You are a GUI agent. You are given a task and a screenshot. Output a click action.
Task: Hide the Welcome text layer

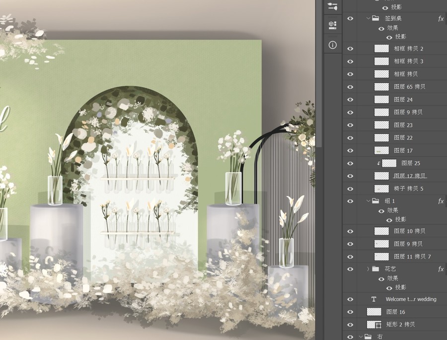point(350,299)
